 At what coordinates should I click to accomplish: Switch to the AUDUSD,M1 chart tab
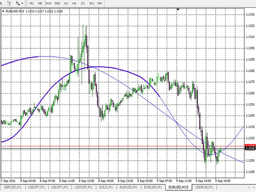point(128,187)
